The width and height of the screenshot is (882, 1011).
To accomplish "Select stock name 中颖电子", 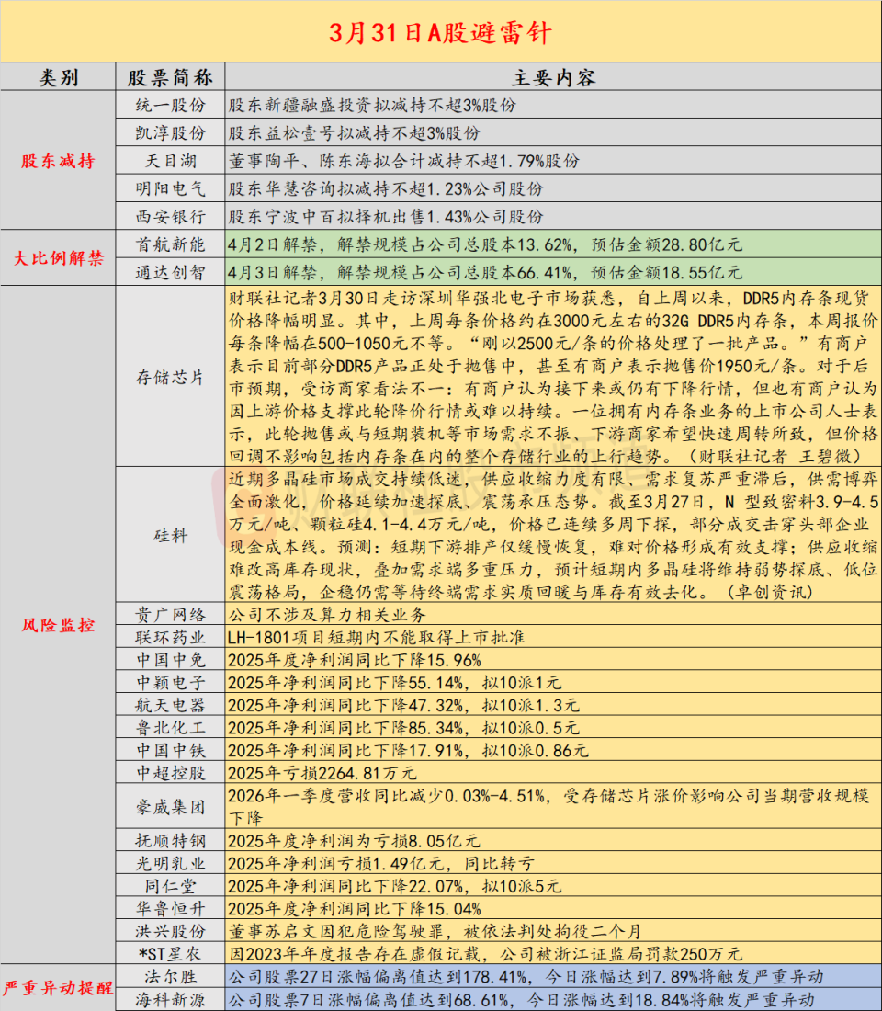I will pyautogui.click(x=170, y=682).
